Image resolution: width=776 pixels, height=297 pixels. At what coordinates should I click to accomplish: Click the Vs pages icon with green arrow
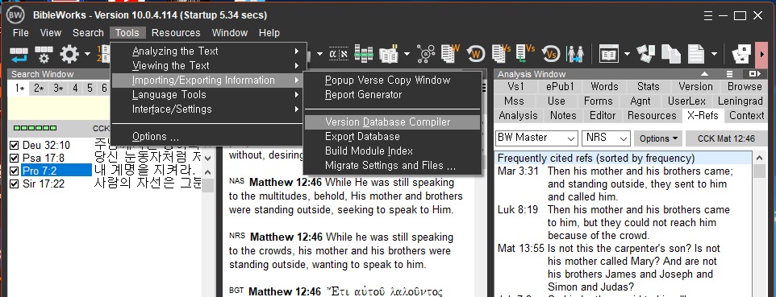coord(525,53)
